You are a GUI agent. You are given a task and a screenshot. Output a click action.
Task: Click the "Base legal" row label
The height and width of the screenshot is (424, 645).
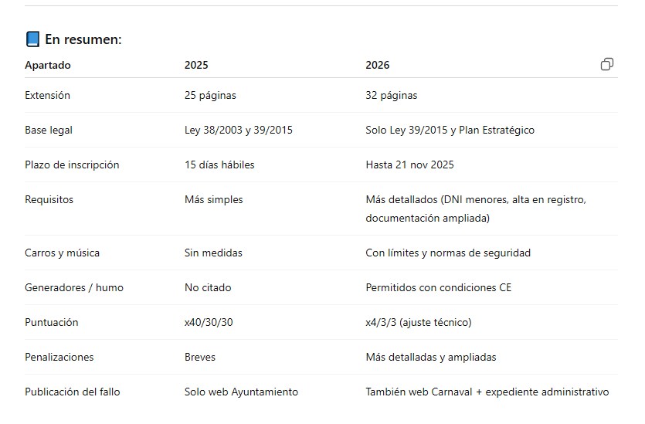click(49, 131)
